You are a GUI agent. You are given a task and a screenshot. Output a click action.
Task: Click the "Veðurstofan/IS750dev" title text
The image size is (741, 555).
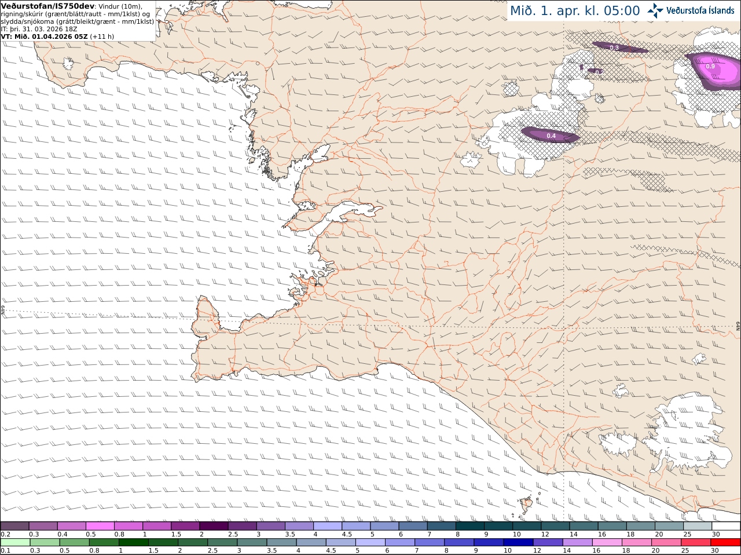47,6
